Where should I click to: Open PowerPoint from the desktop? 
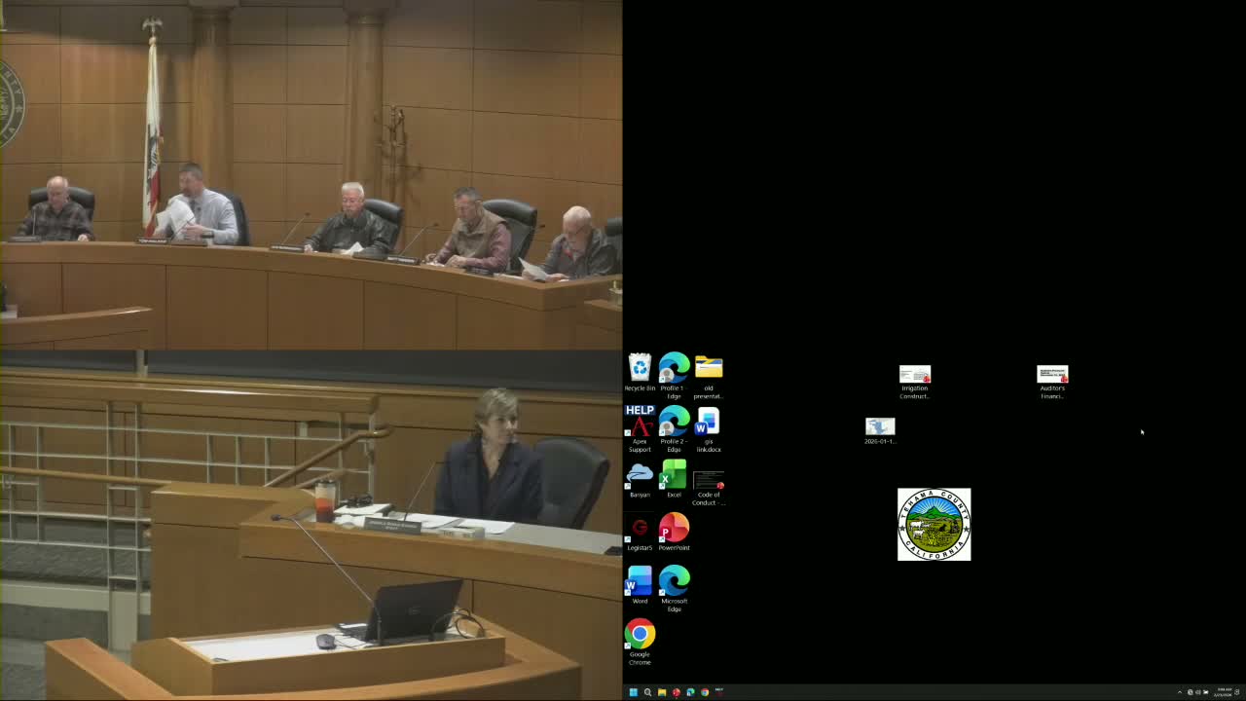tap(674, 531)
